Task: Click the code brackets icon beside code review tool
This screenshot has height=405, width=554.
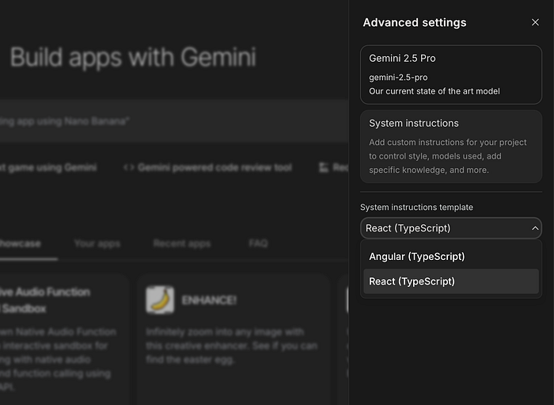Action: [x=128, y=167]
